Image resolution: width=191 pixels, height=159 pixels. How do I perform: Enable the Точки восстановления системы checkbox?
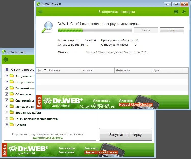[x=7, y=118]
